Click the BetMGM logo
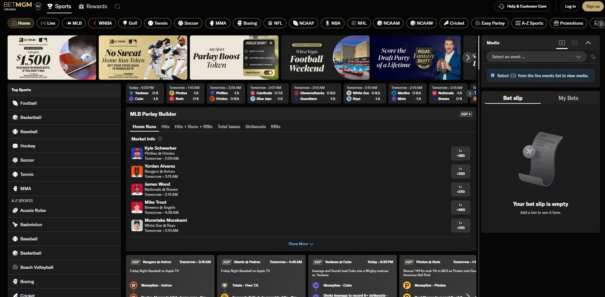Image resolution: width=605 pixels, height=297 pixels. click(x=18, y=6)
